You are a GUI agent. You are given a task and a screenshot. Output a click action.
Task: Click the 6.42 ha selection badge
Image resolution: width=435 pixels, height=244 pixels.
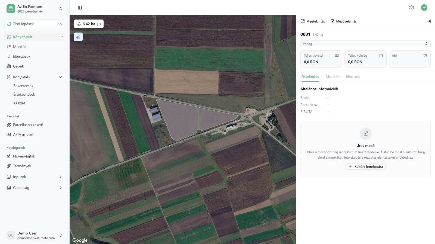[x=89, y=24]
